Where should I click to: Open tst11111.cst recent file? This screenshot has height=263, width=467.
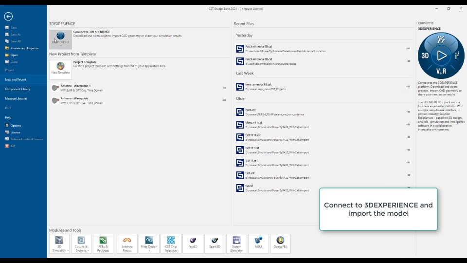pos(323,137)
